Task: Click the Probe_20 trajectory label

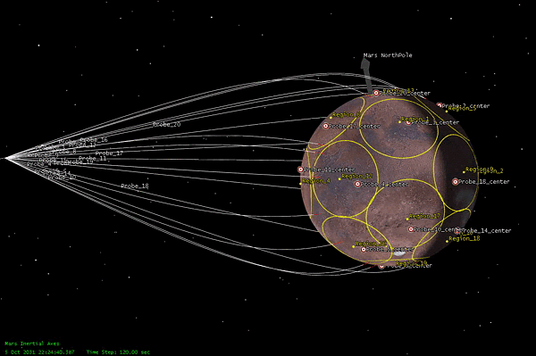Action: tap(166, 124)
